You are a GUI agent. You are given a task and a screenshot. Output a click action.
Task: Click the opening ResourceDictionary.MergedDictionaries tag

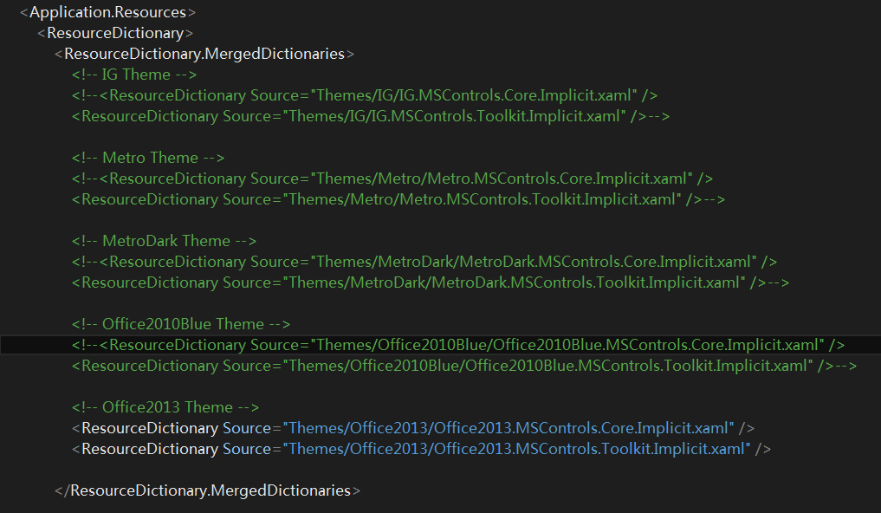tap(204, 54)
